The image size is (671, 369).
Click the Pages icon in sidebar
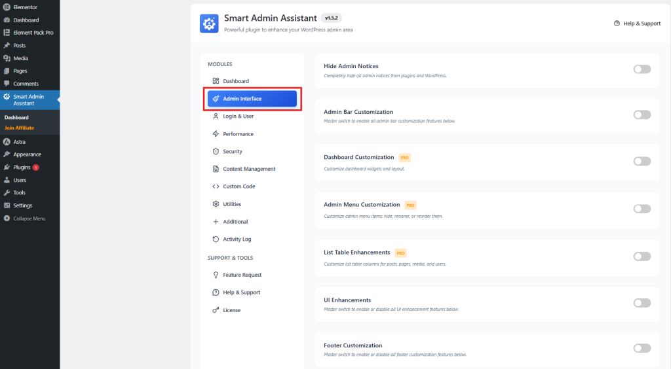point(7,71)
